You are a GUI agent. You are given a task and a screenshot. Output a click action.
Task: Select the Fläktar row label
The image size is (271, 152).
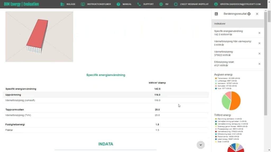[x=9, y=130]
